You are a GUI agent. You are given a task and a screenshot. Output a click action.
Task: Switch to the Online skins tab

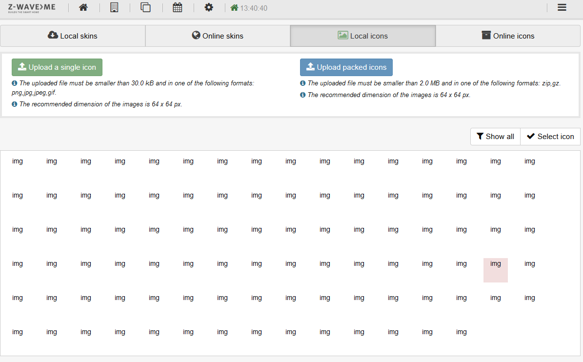pos(218,36)
